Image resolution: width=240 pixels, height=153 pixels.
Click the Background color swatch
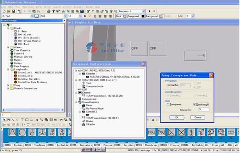161,16
